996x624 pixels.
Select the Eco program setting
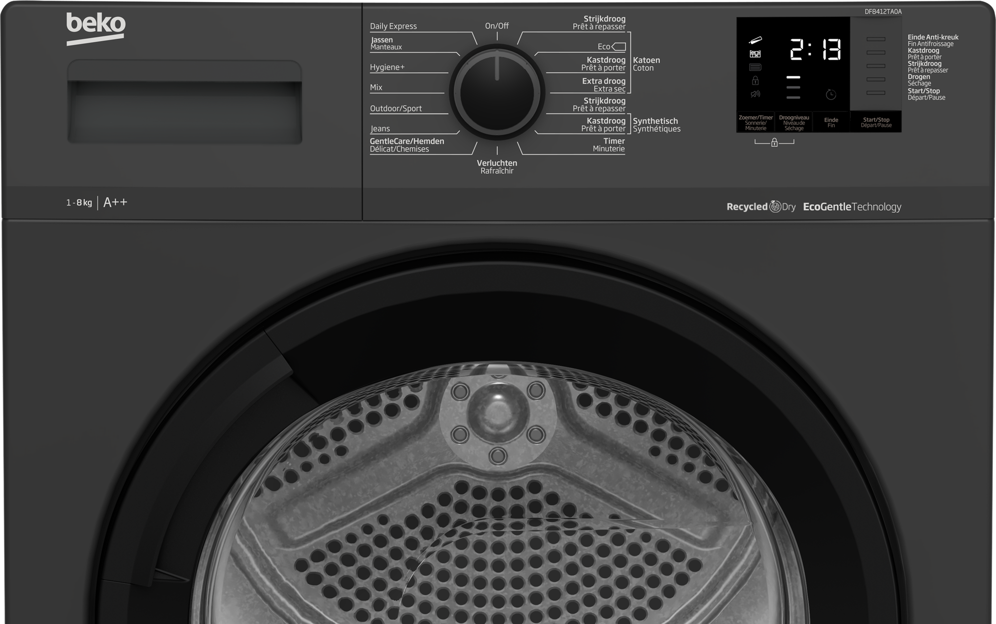(605, 46)
